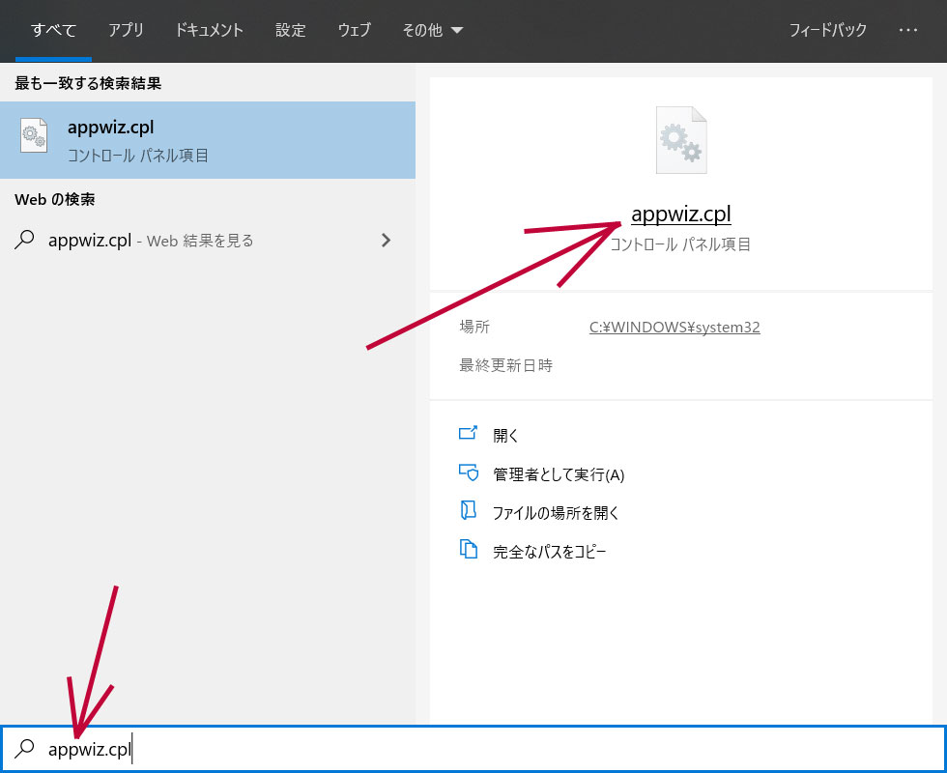Click the Web の検索 heading
The image size is (947, 773).
pos(55,199)
